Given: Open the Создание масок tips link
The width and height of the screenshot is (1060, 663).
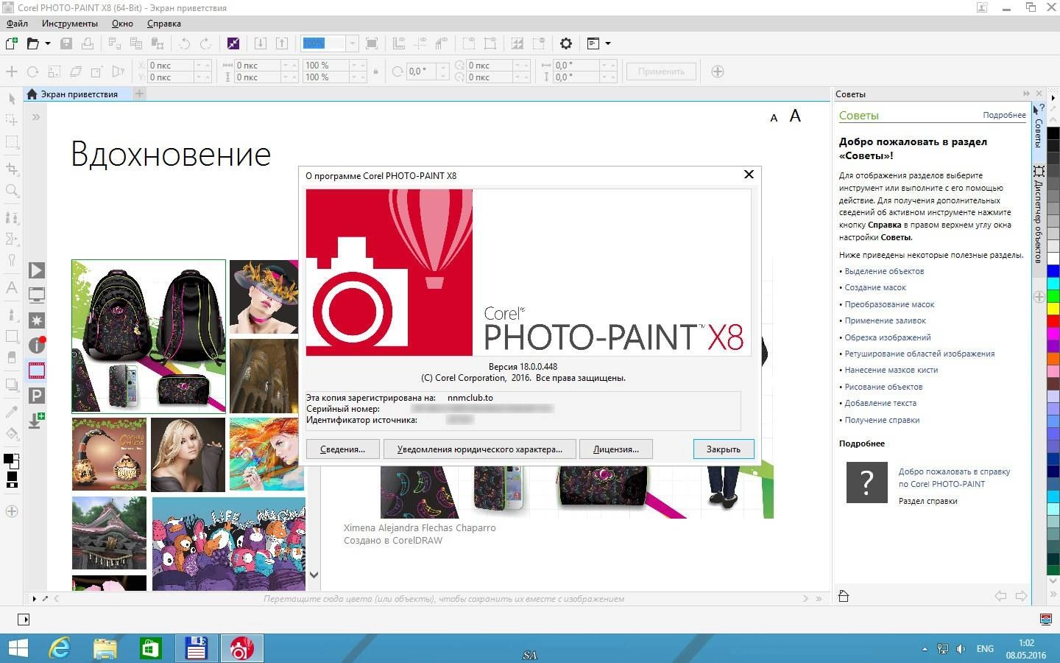Looking at the screenshot, I should [875, 287].
